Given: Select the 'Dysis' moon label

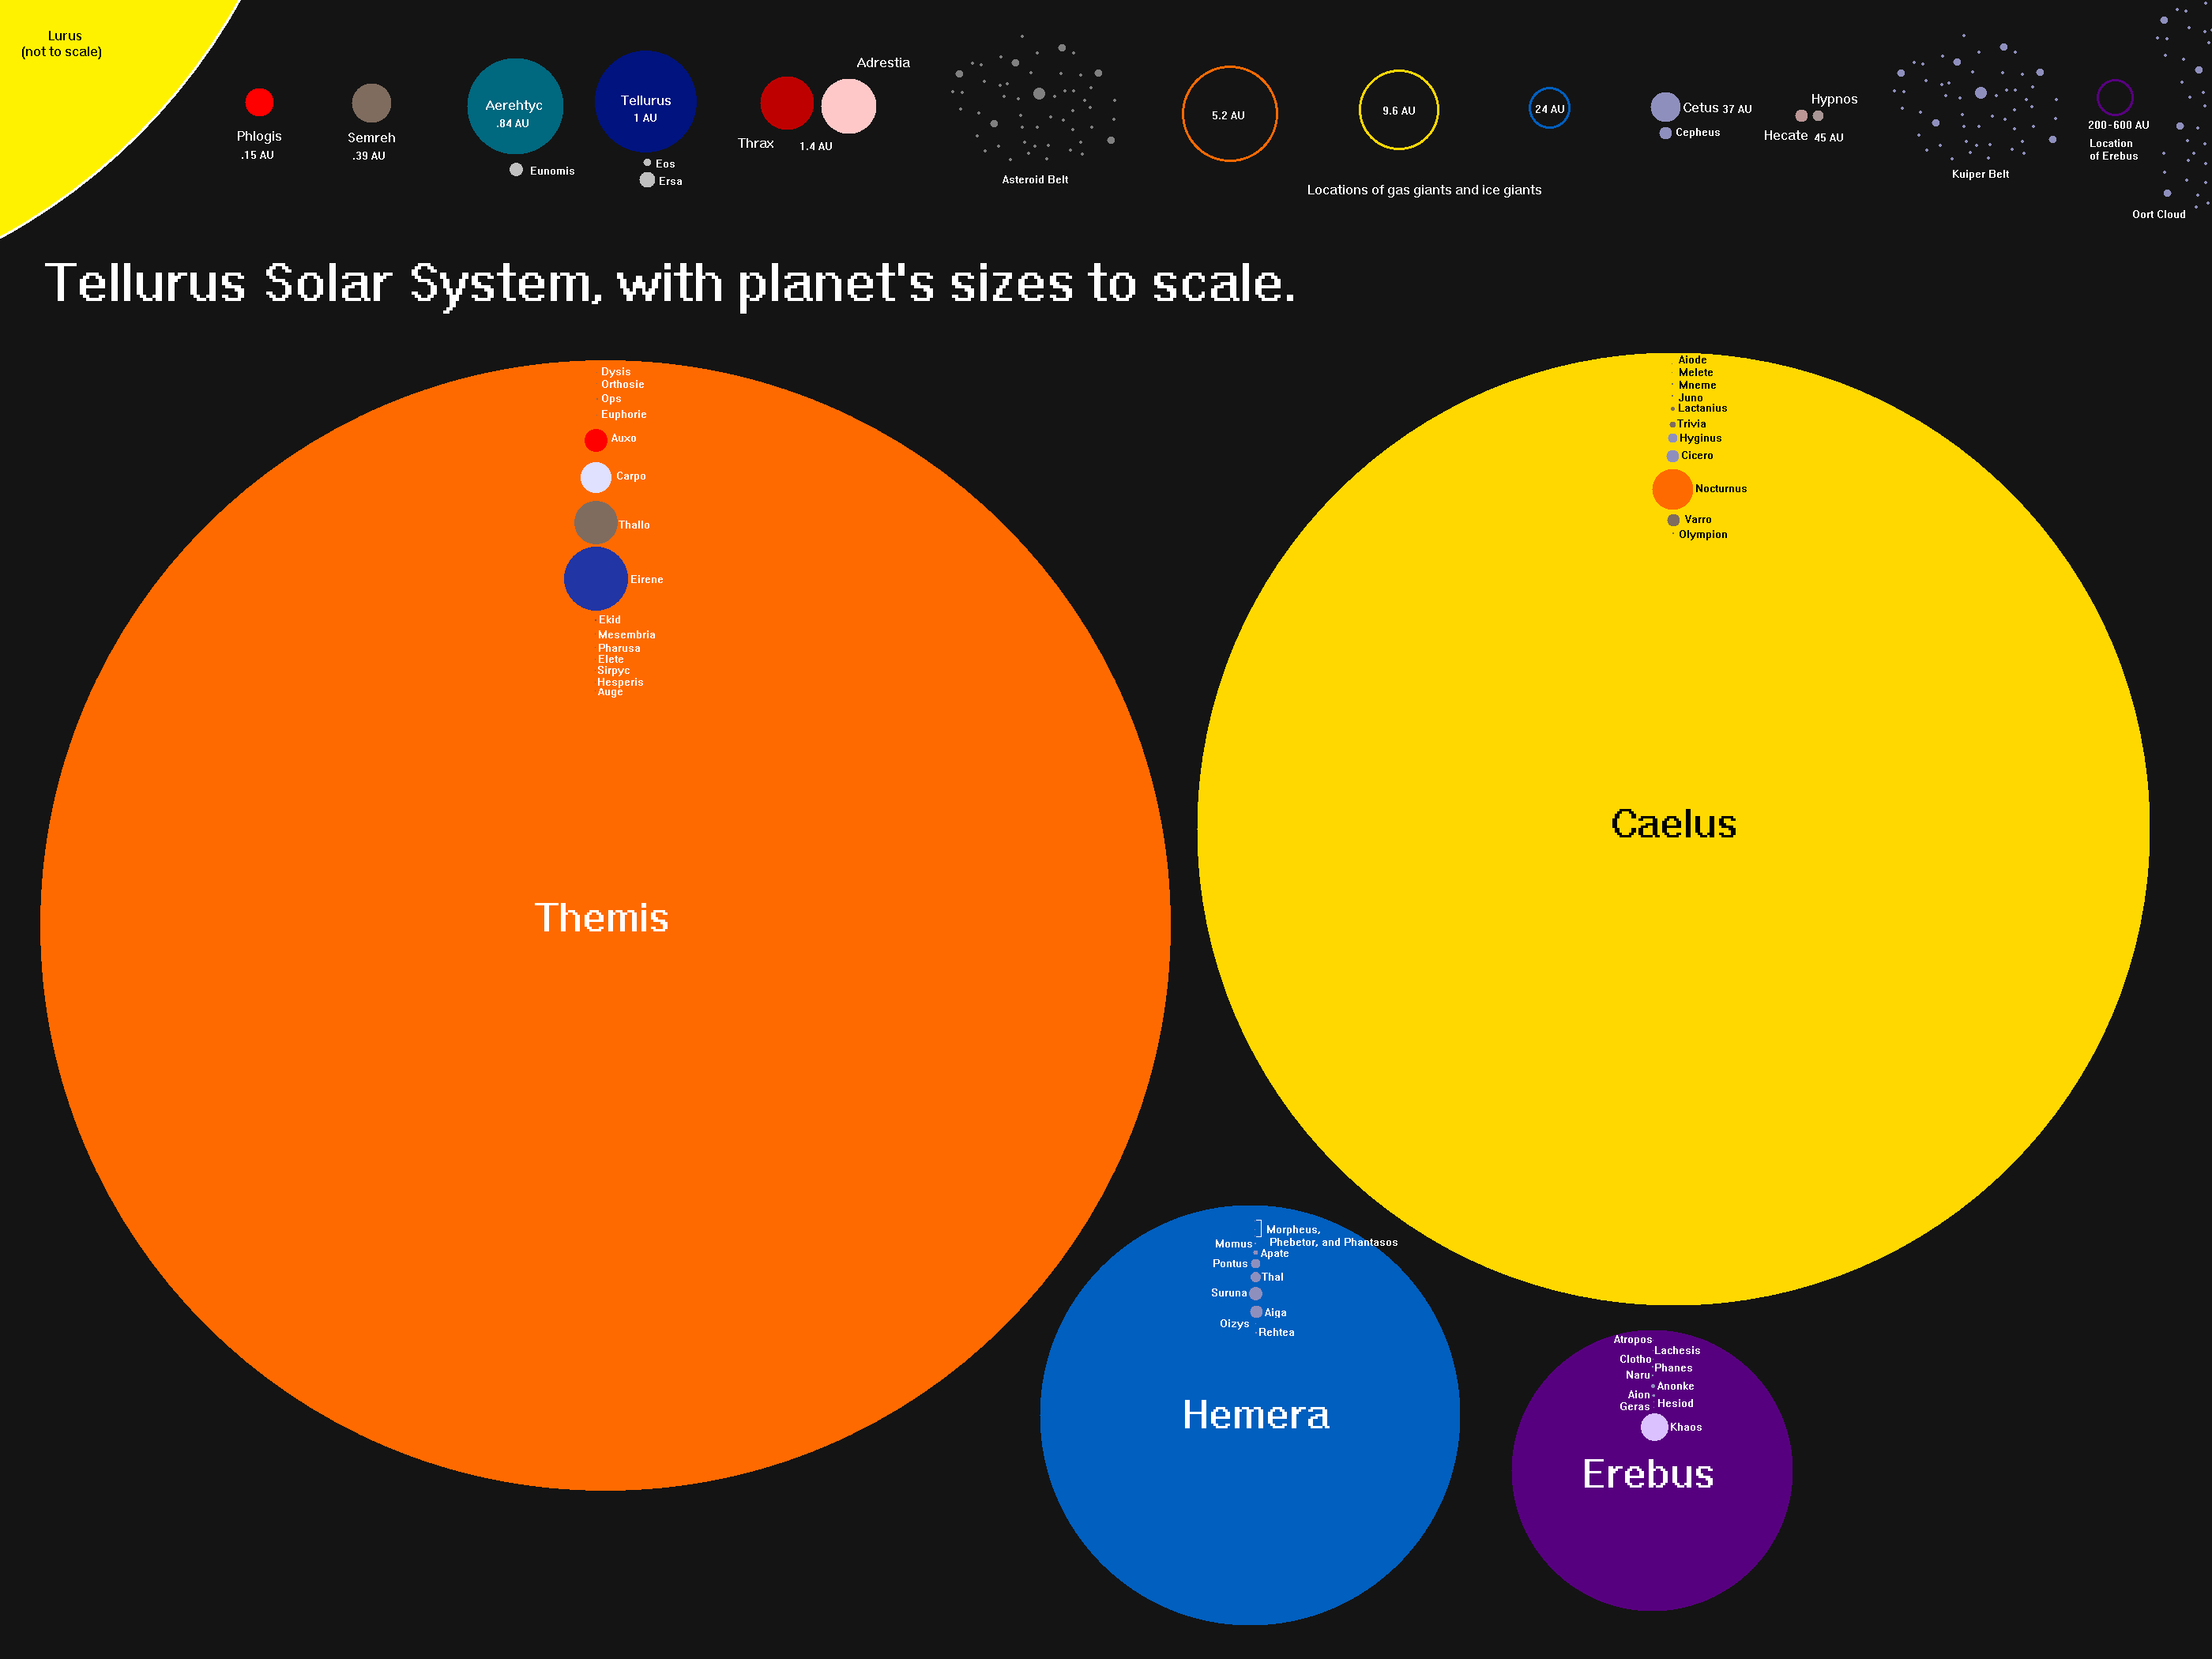Looking at the screenshot, I should click(x=616, y=372).
